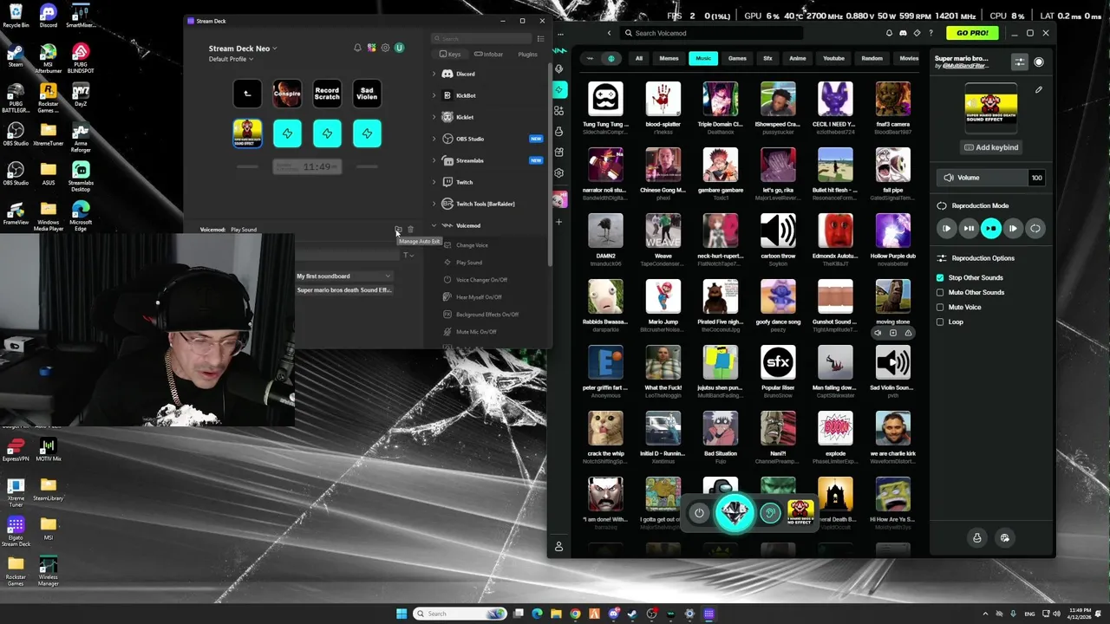Open Voicemod account profile icon at sidebar bottom
This screenshot has width=1110, height=624.
559,547
